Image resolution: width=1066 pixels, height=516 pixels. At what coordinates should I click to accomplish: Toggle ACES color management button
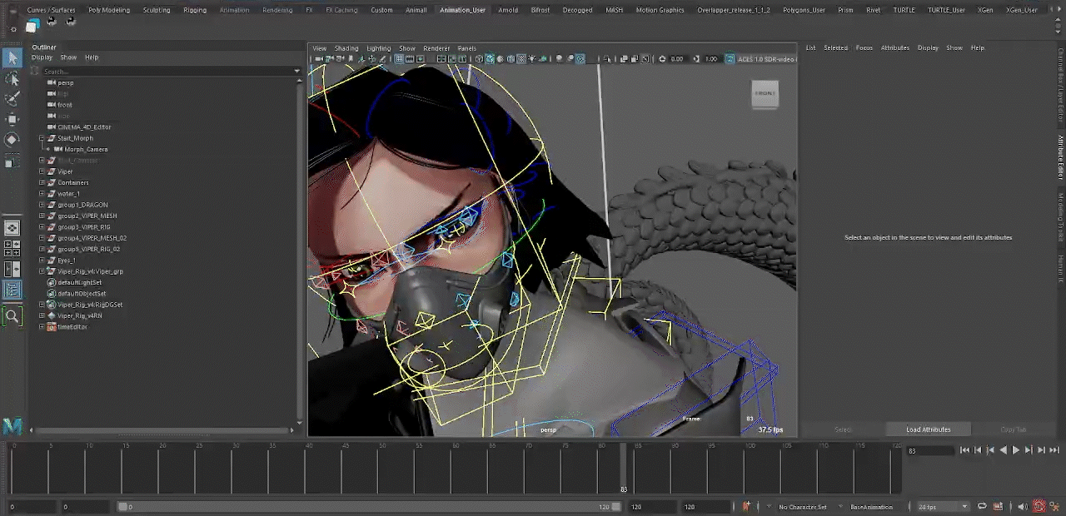[x=730, y=59]
